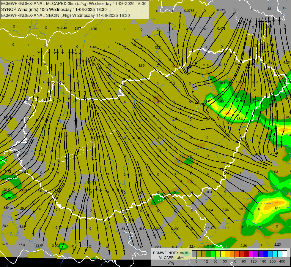Click the legend tick label 90
This screenshot has width=291, height=267.
pos(244,261)
